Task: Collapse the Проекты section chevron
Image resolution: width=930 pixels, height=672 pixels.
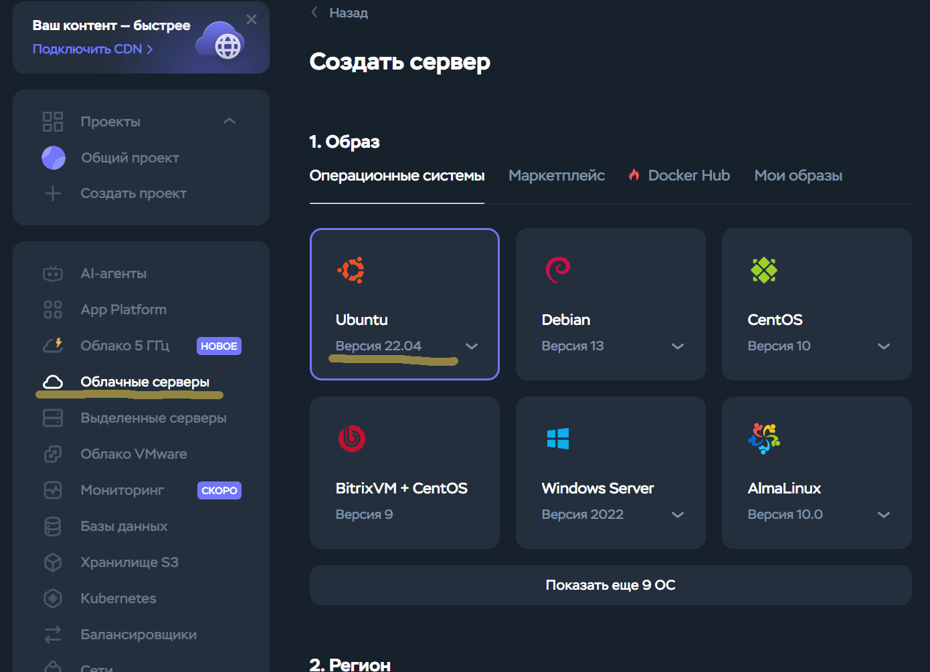Action: pos(229,121)
